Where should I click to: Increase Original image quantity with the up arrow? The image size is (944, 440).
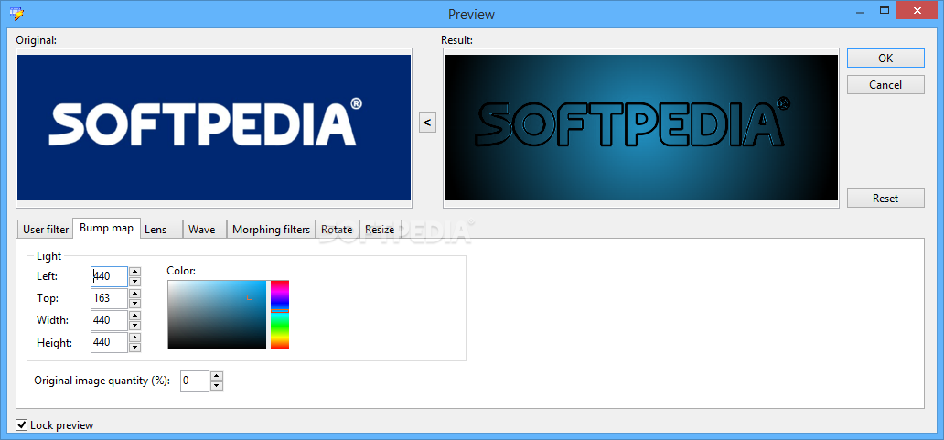pyautogui.click(x=218, y=376)
